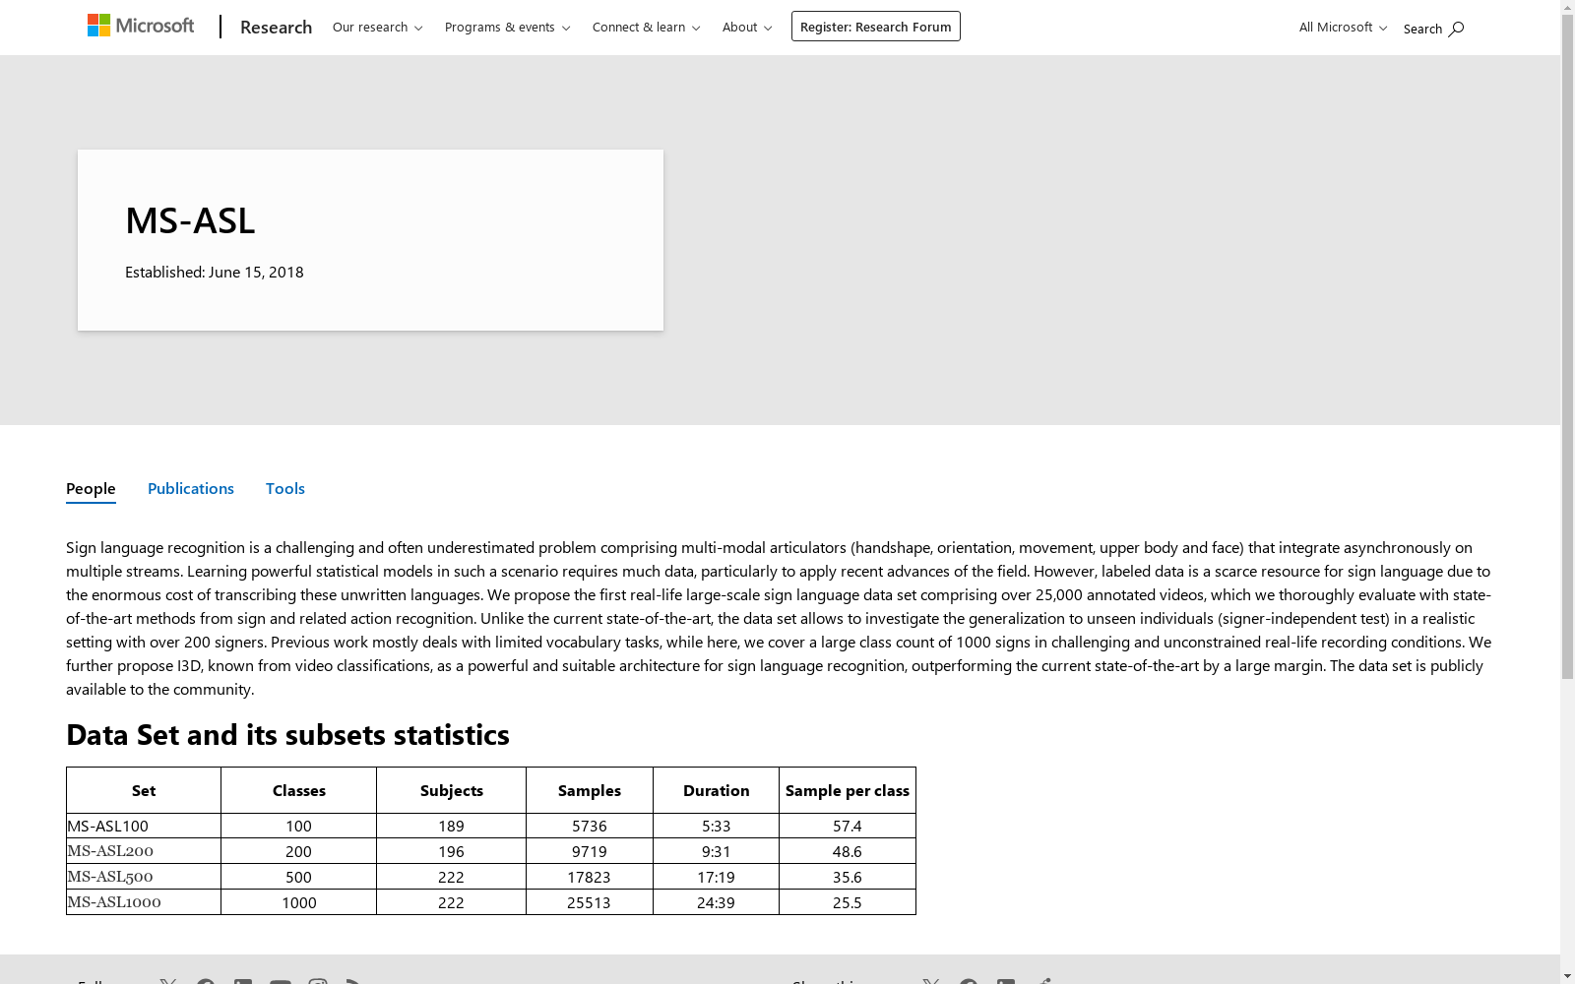Click the Set column header
This screenshot has width=1575, height=984.
click(x=144, y=790)
